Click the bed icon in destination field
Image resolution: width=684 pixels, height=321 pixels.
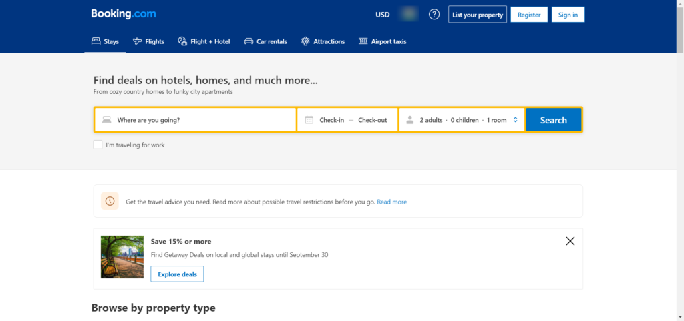point(106,120)
